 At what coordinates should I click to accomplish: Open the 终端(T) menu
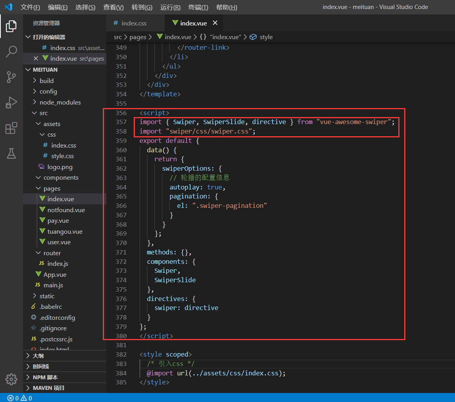click(198, 7)
